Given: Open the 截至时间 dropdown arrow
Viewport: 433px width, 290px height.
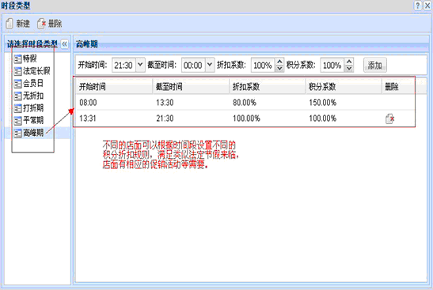Looking at the screenshot, I should pos(210,65).
